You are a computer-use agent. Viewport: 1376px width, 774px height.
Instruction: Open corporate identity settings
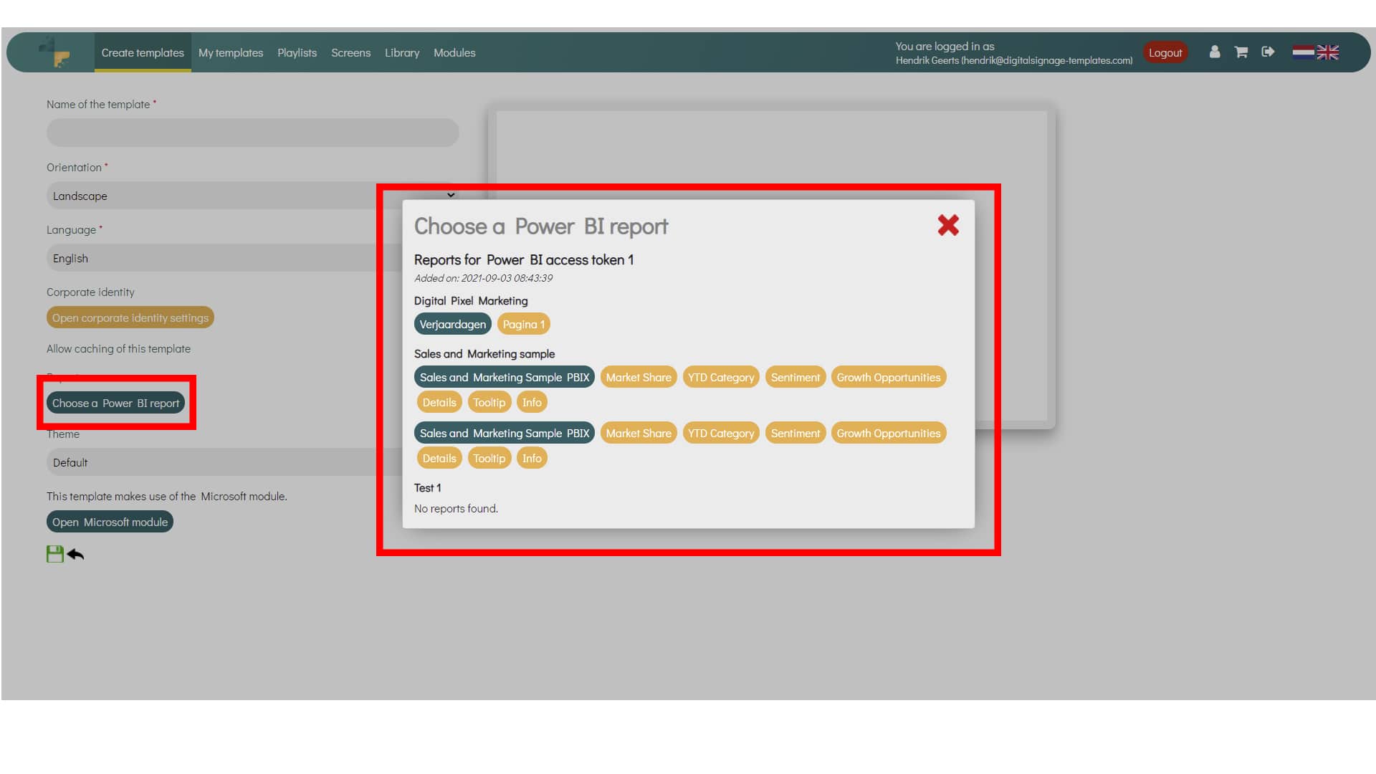point(130,317)
